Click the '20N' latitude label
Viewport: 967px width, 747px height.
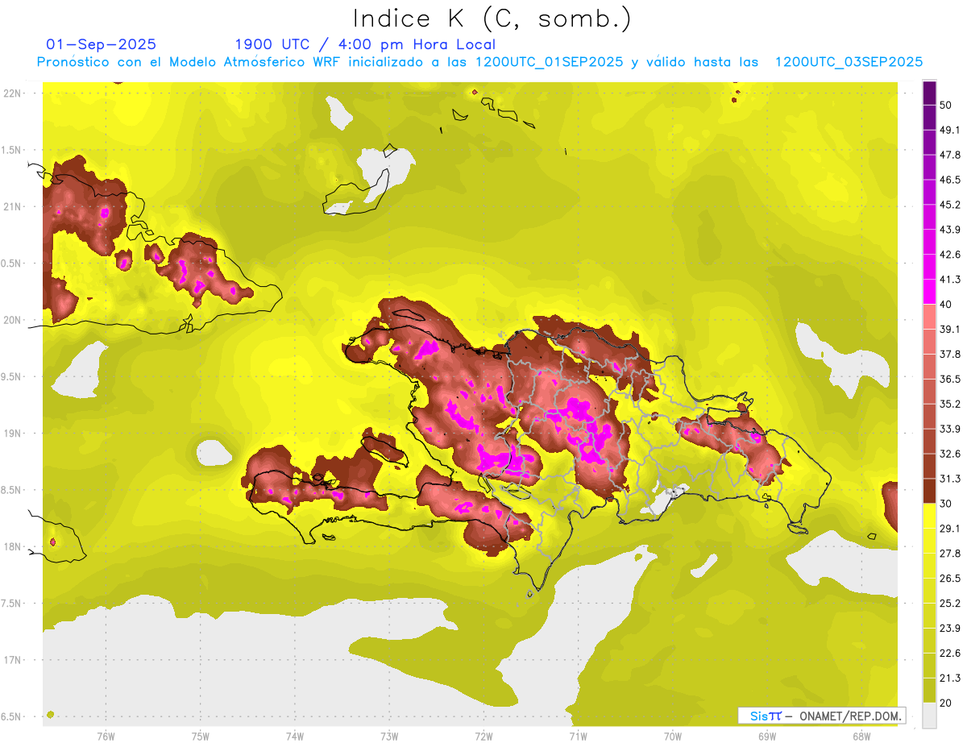[x=11, y=320]
